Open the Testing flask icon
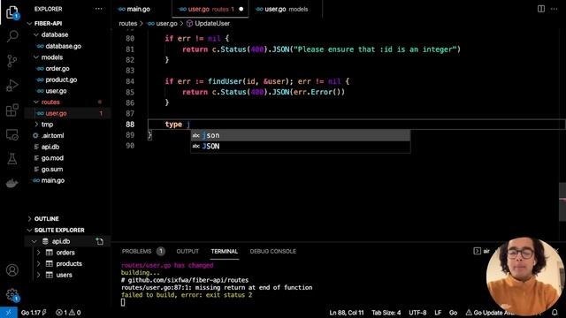Screen dimensions: 566x318 [11, 159]
